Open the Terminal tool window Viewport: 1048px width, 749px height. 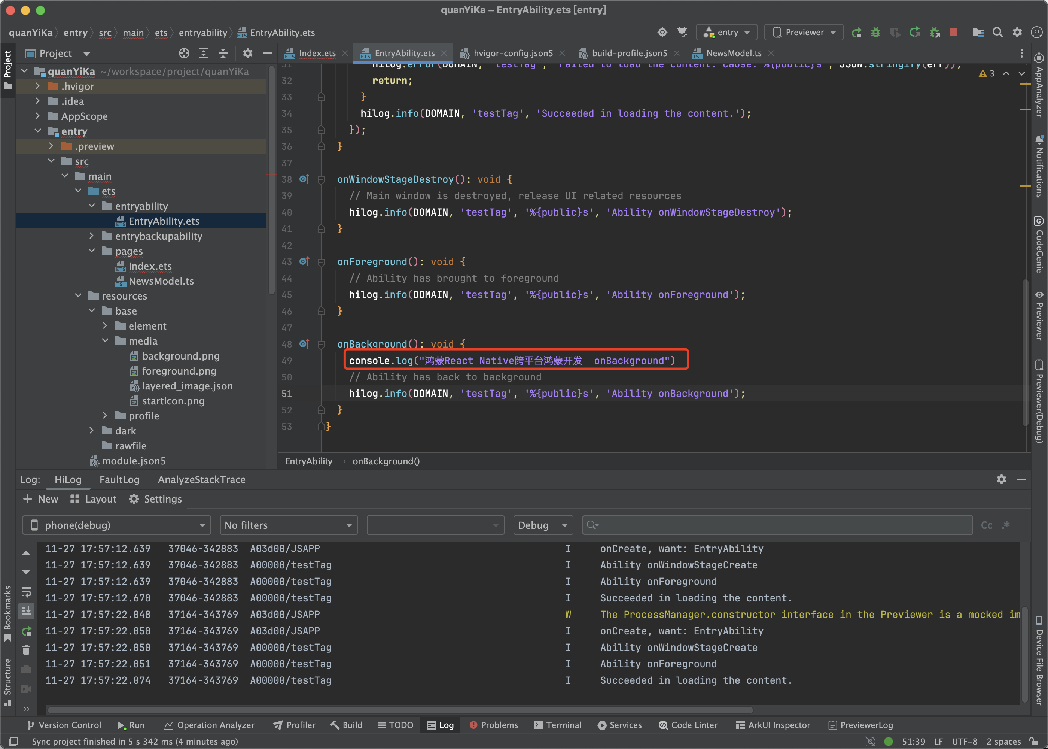[558, 725]
